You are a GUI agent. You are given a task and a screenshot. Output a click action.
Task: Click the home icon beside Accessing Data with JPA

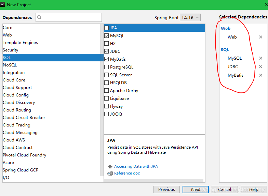(x=110, y=166)
